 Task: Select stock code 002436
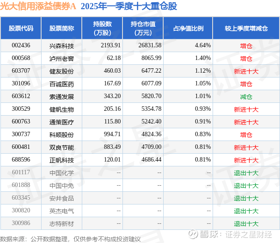pos(21,46)
